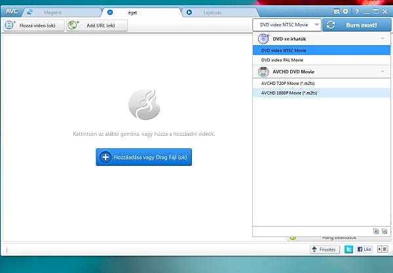This screenshot has height=273, width=393.
Task: Click the burn flame disc logo
Action: coord(144,104)
